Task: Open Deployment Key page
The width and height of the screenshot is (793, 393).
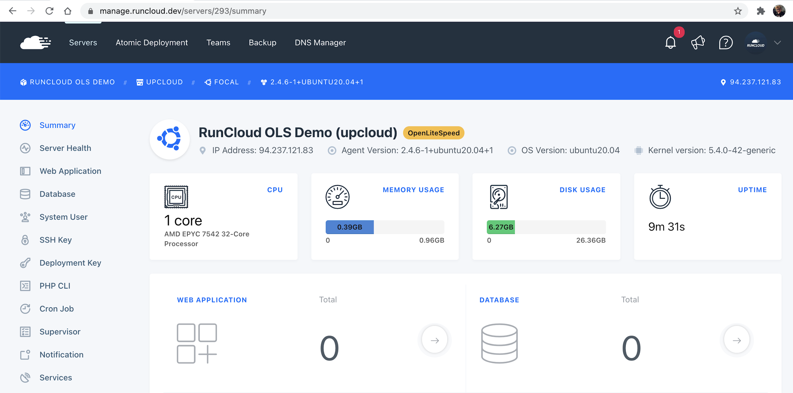Action: click(70, 263)
